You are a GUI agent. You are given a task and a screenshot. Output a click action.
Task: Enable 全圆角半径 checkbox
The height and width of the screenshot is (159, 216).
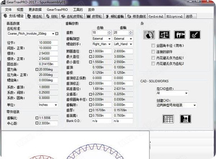tap(153, 46)
